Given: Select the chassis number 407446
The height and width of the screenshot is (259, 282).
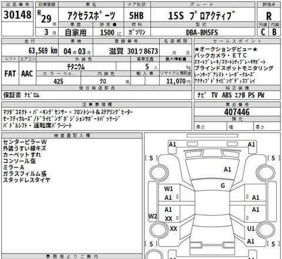Looking at the screenshot, I should [237, 112].
